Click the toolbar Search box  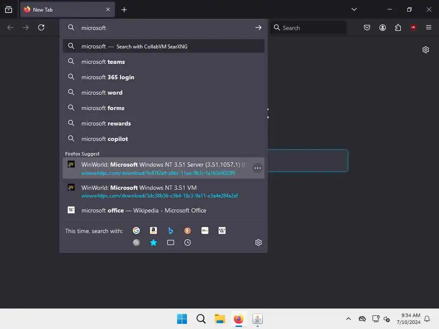tap(308, 28)
